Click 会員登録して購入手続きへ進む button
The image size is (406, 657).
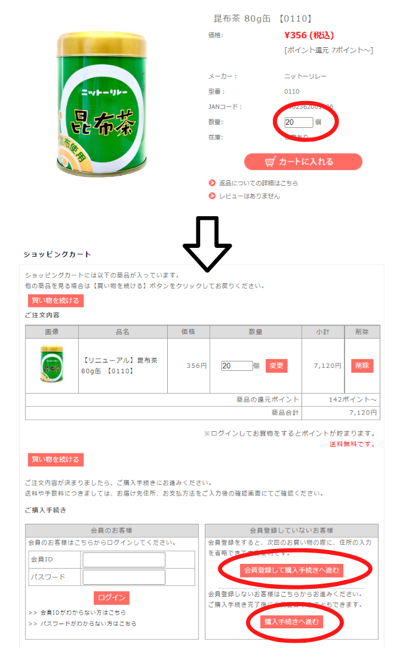[291, 570]
